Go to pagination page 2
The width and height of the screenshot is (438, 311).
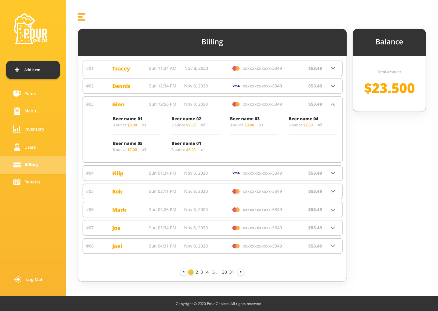(197, 272)
